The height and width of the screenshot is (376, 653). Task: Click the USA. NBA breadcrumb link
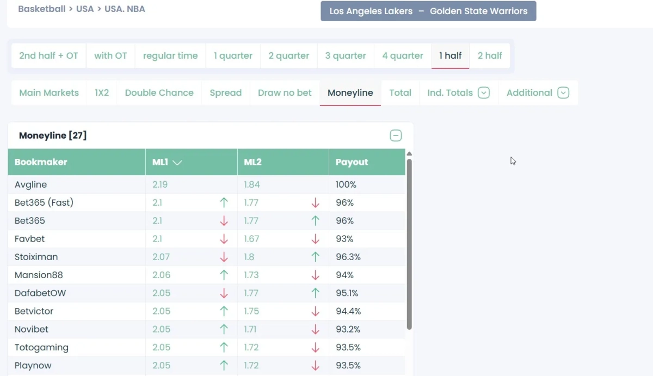tap(125, 9)
